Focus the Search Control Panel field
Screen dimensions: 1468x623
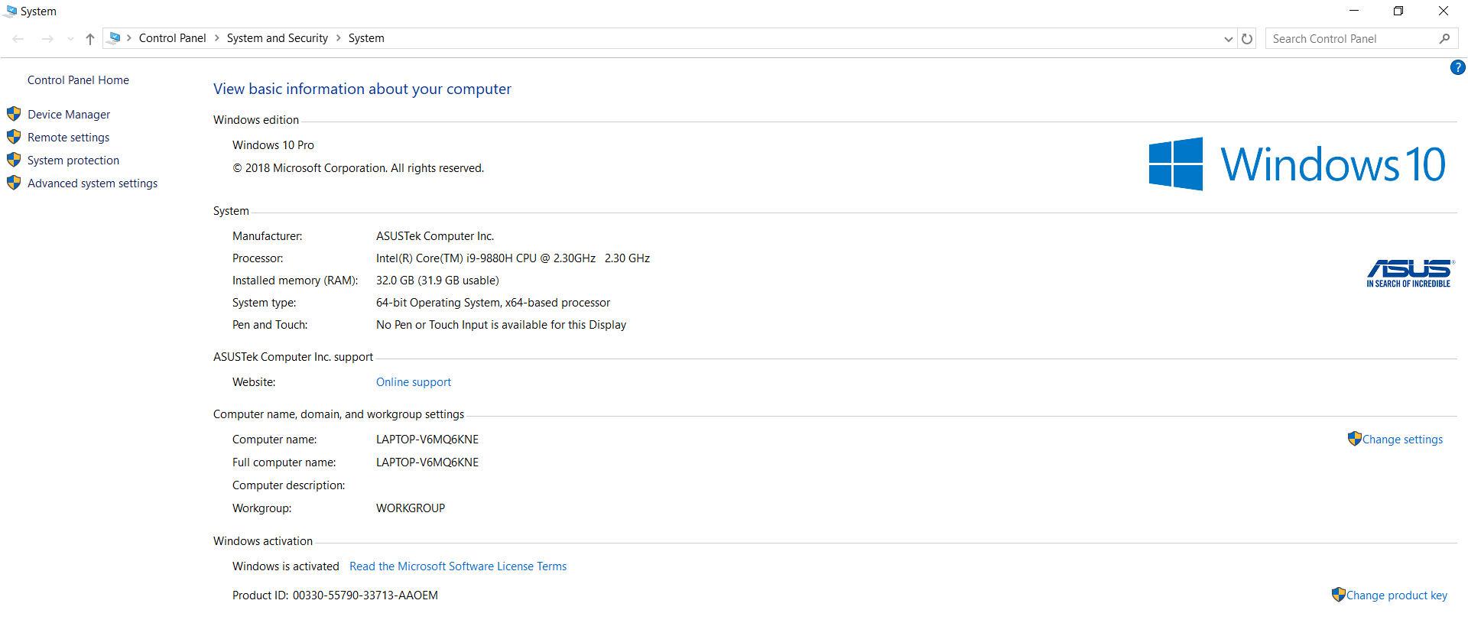pyautogui.click(x=1349, y=39)
